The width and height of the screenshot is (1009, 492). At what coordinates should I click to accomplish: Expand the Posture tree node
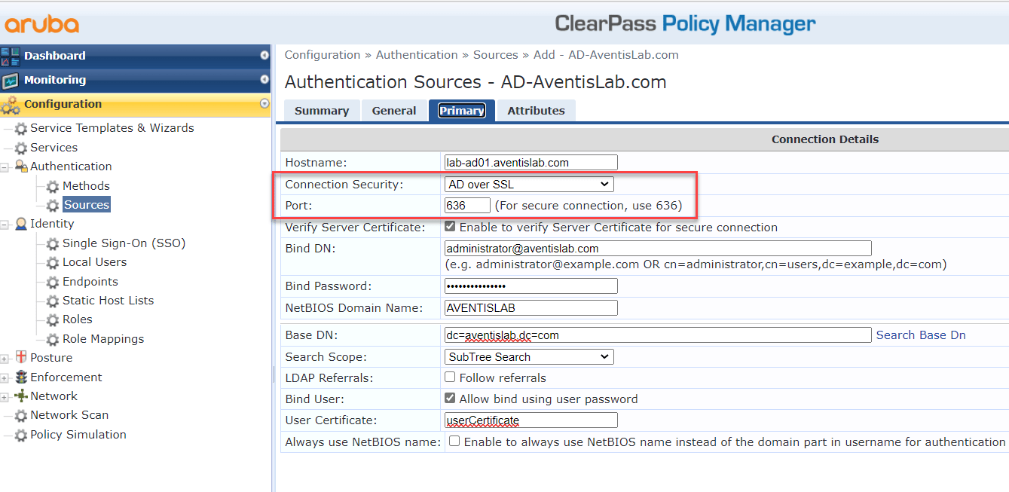pyautogui.click(x=5, y=359)
